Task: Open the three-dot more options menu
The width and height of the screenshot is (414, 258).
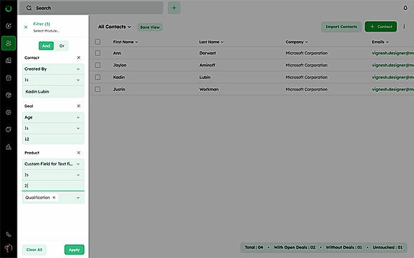Action: pyautogui.click(x=404, y=27)
